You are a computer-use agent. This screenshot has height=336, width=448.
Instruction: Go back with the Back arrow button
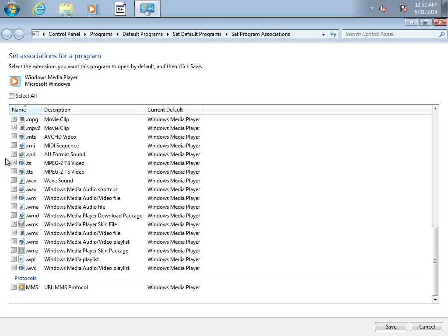pyautogui.click(x=7, y=34)
